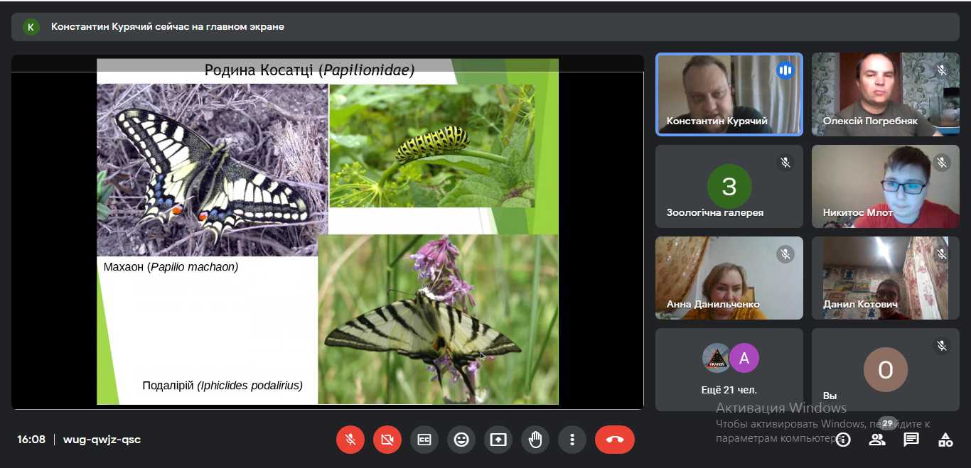Leave the call with red hang-up button
This screenshot has height=468, width=971.
click(x=615, y=440)
